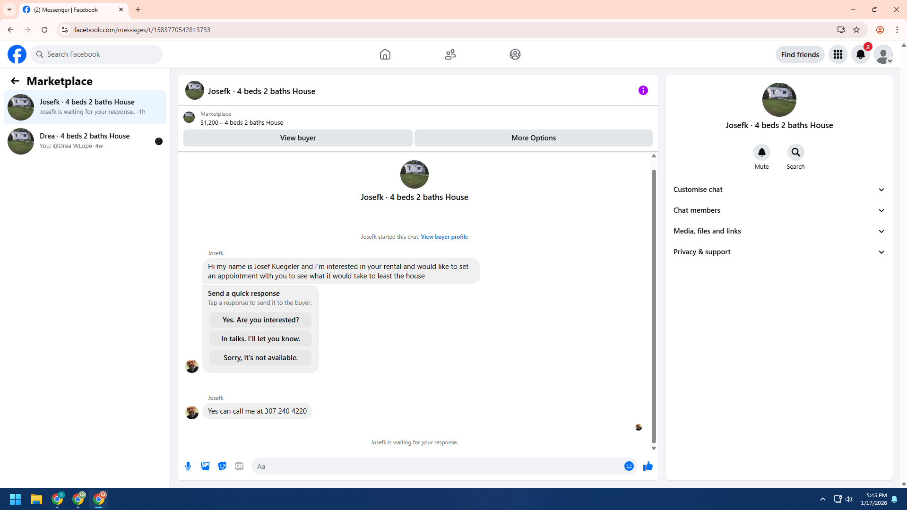Click the chat scrollbar thumb

tap(654, 306)
